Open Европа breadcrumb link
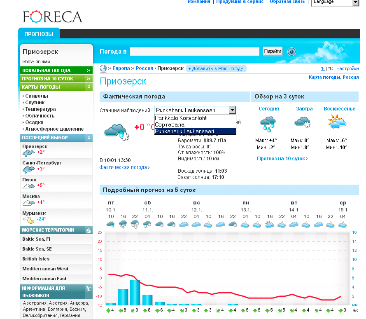The width and height of the screenshot is (366, 319). point(121,68)
